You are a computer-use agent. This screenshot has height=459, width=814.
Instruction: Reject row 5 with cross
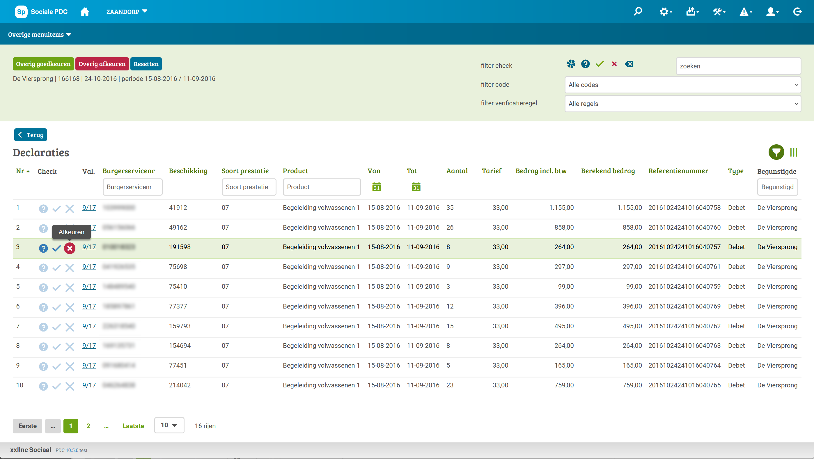pos(70,287)
